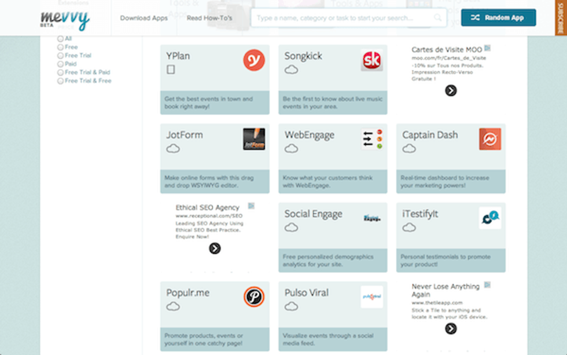
Task: Click the AdChoices icon on the MOO ad
Action: (x=487, y=48)
